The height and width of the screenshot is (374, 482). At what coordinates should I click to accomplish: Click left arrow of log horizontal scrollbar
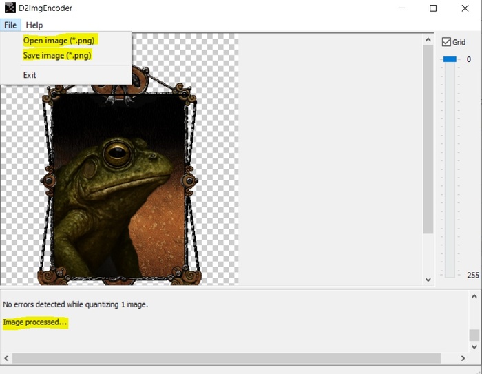pyautogui.click(x=7, y=359)
